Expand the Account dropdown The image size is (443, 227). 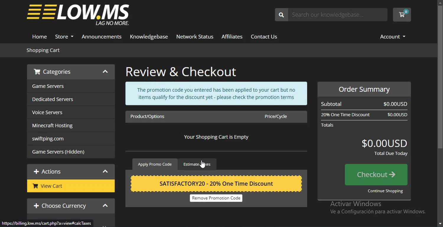tap(392, 37)
